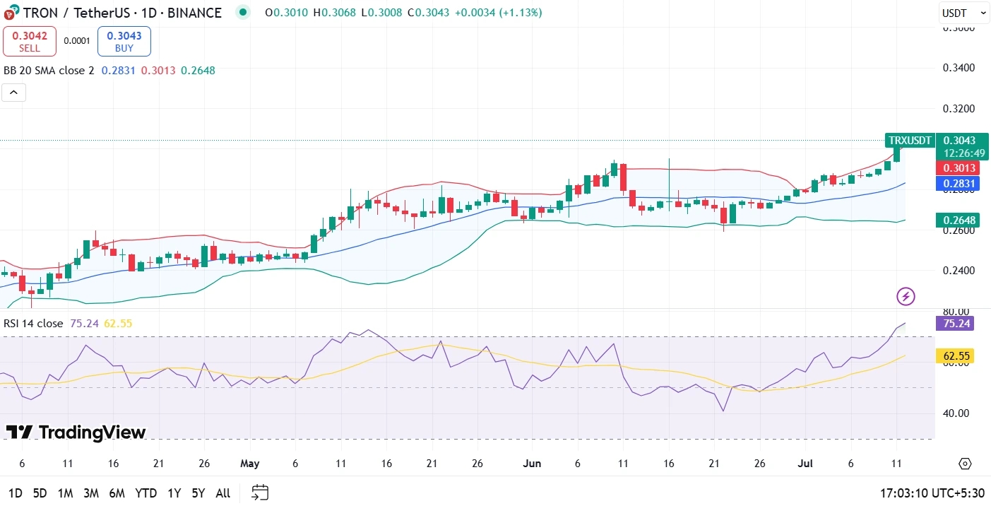This screenshot has height=506, width=991.
Task: Select the 1D time range
Action: coord(15,493)
